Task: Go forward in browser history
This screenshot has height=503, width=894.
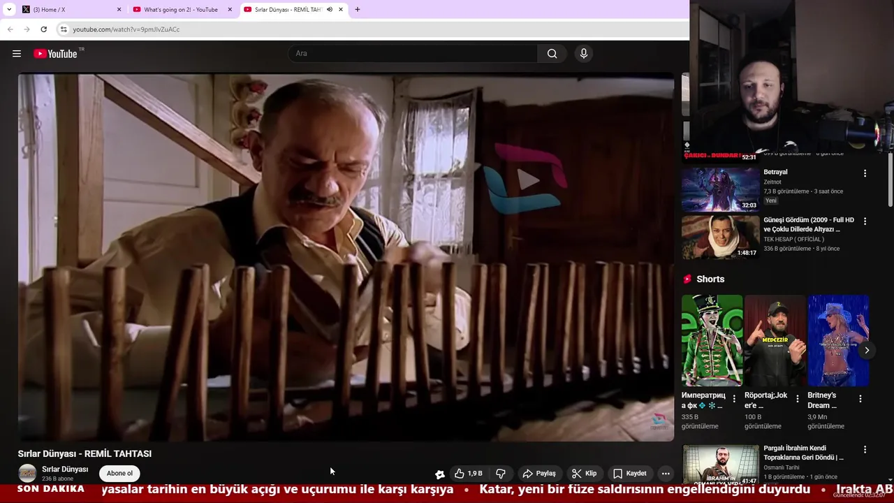Action: tap(27, 29)
